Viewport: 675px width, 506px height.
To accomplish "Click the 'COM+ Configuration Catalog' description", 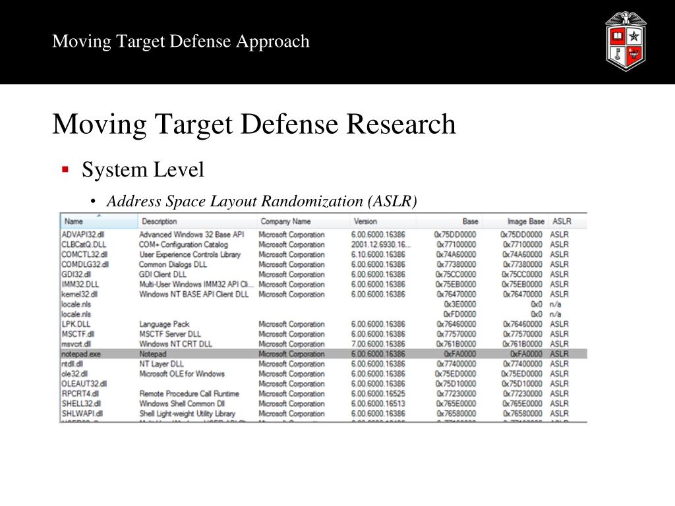I will (x=183, y=244).
